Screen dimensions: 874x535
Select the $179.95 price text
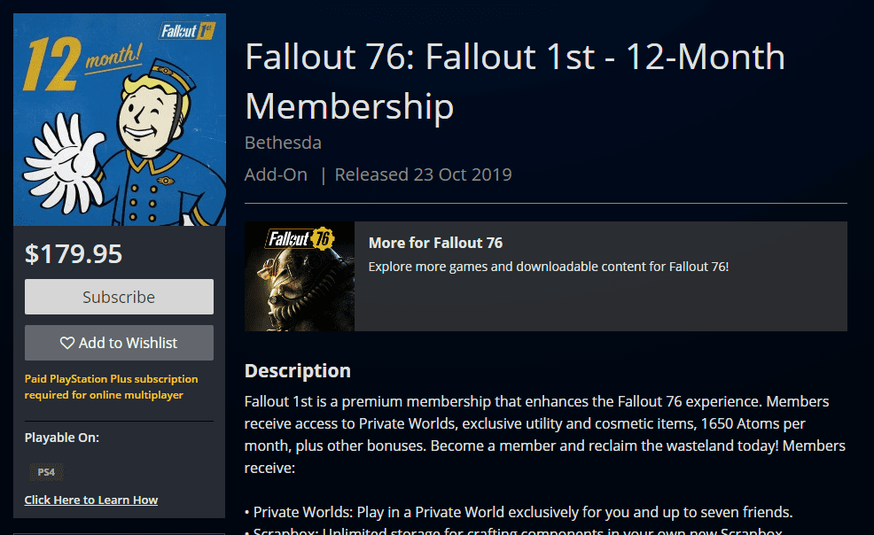tap(74, 254)
